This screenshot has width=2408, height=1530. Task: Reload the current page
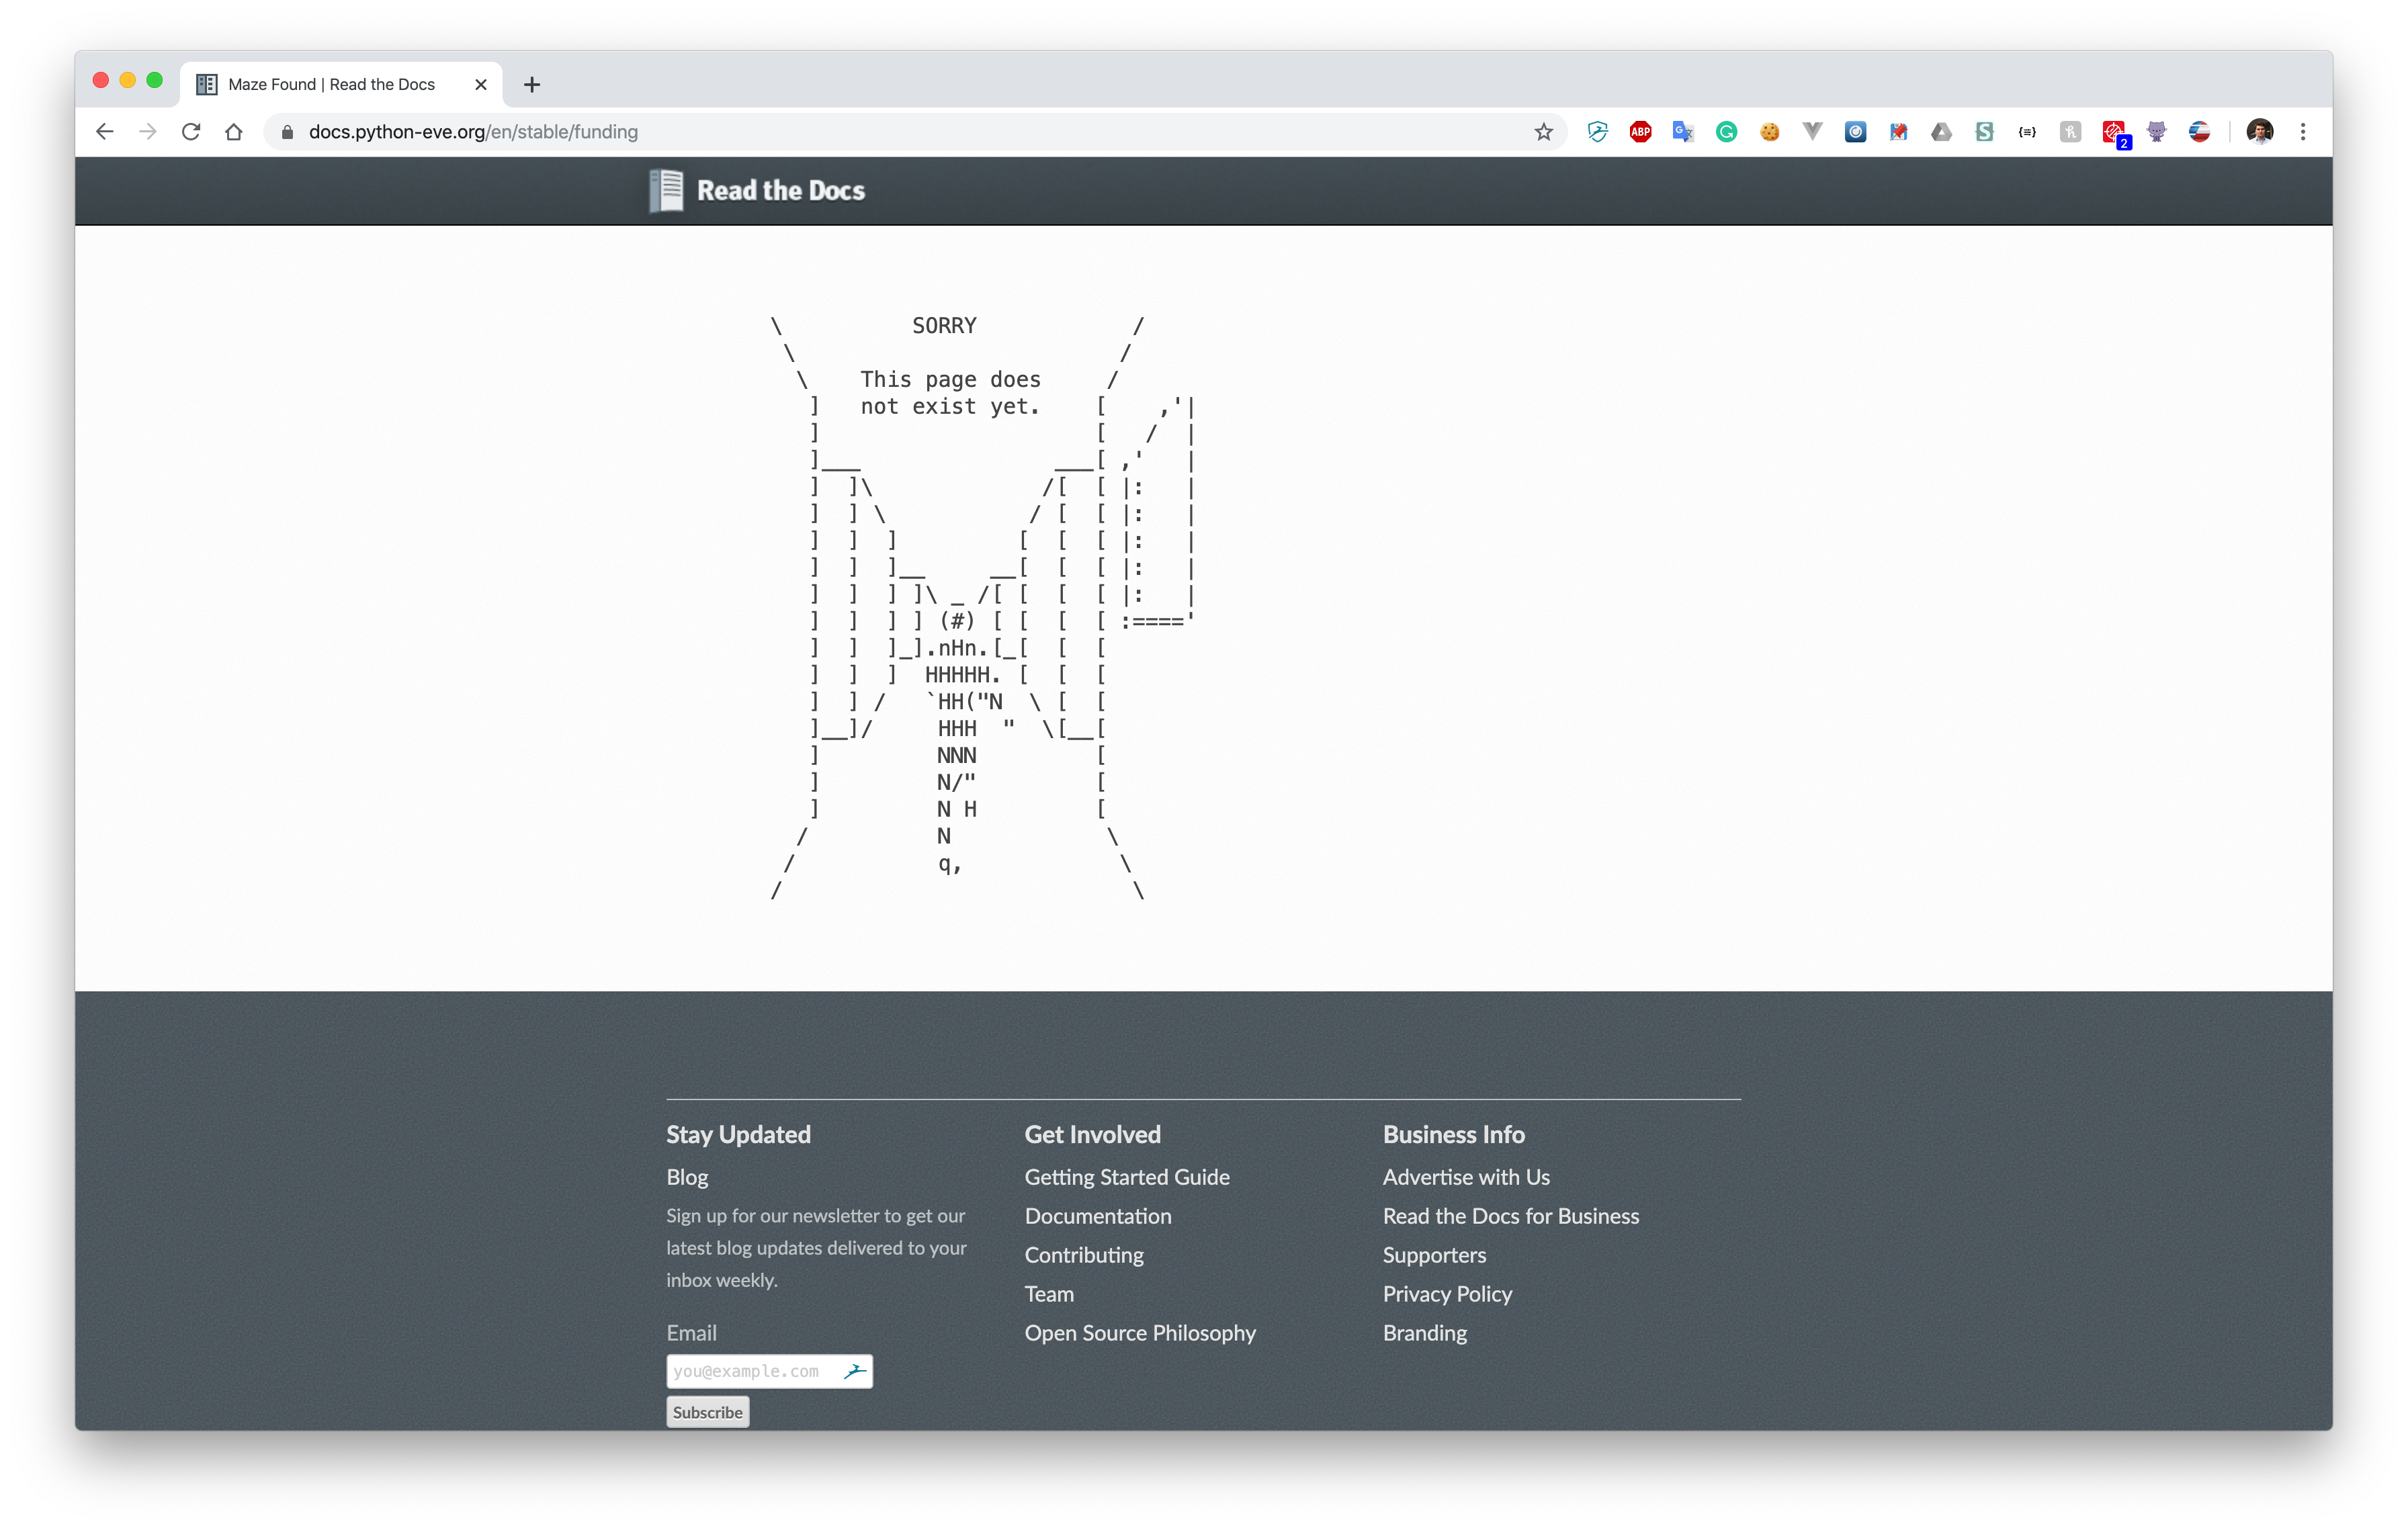click(191, 131)
